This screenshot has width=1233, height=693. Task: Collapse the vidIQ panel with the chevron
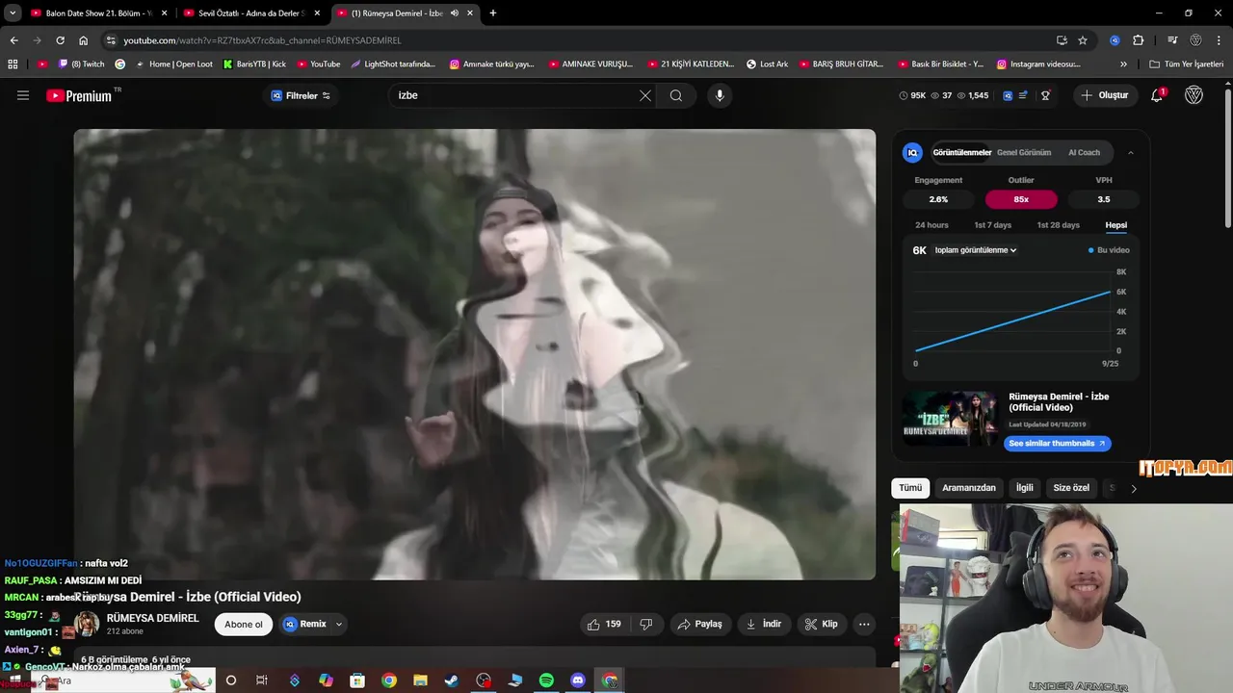[x=1131, y=152]
